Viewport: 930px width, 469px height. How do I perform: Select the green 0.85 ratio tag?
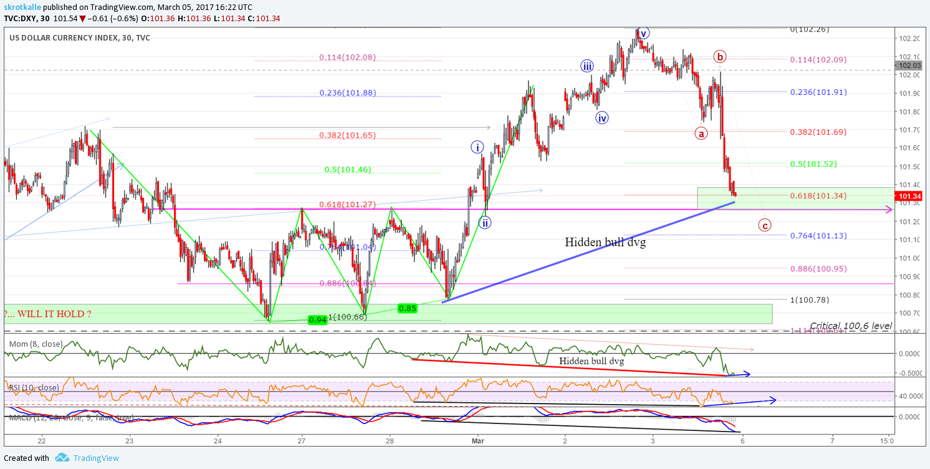[x=408, y=308]
